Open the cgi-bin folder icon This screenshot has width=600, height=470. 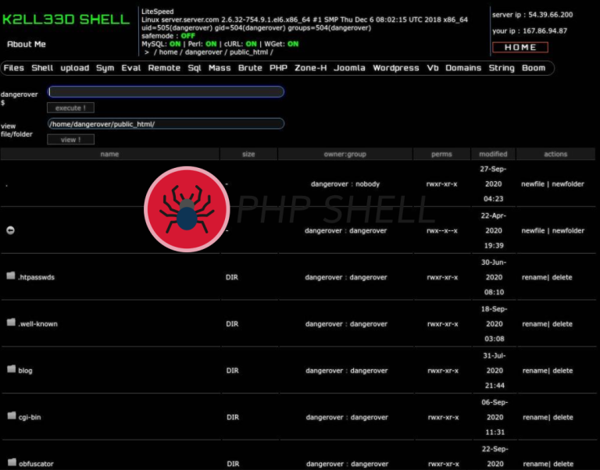11,417
